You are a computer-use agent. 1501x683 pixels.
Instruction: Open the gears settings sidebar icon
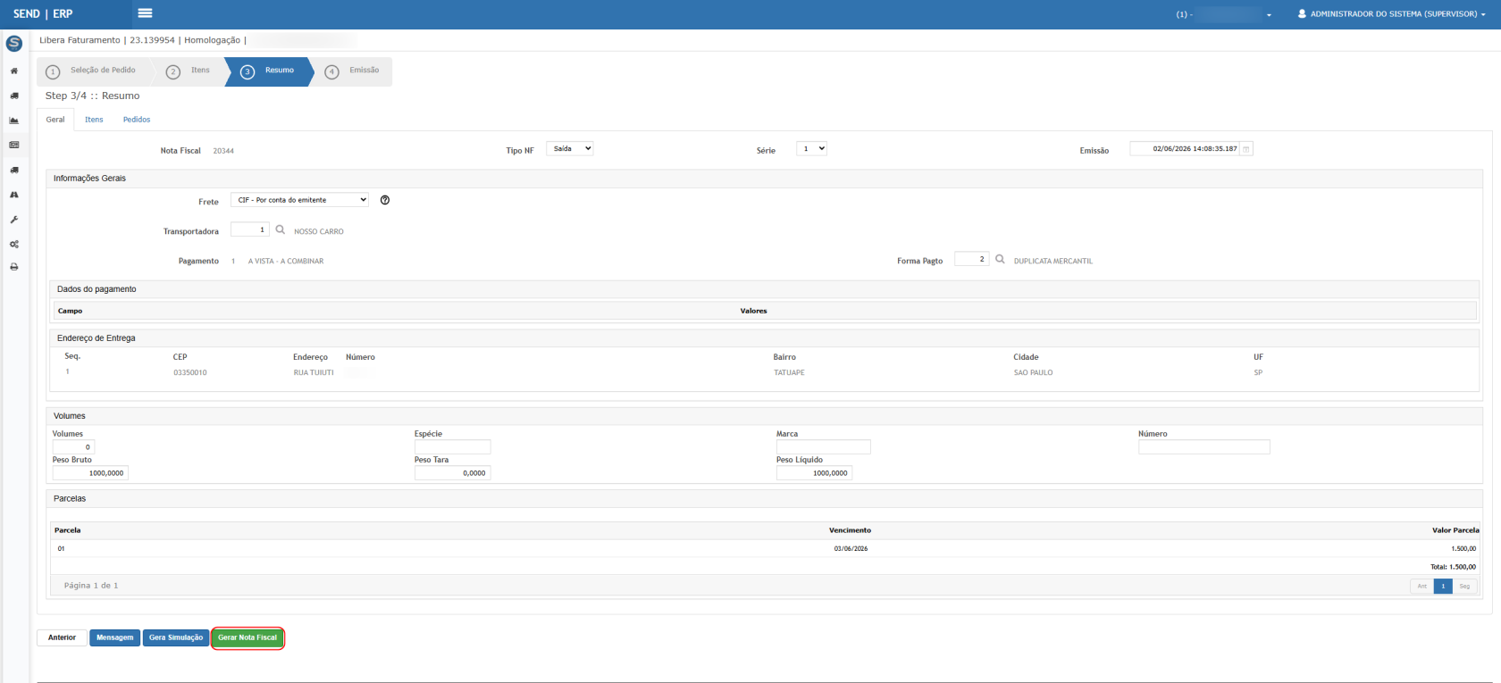(14, 244)
